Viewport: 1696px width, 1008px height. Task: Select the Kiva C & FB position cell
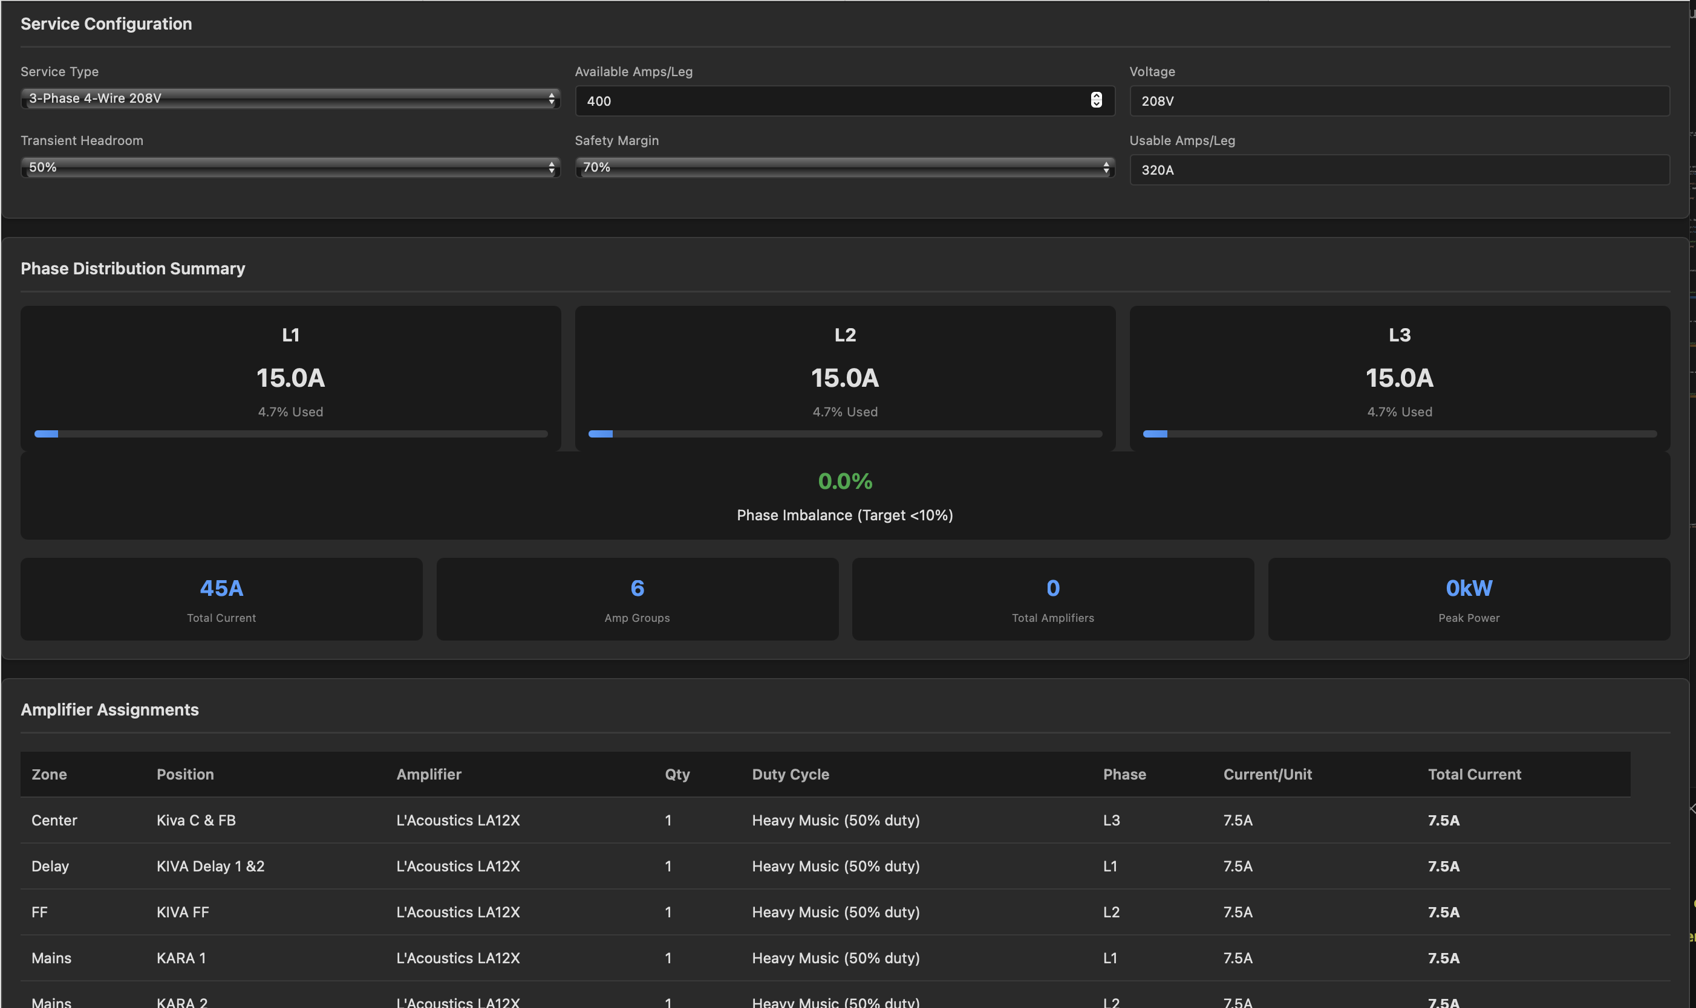click(196, 820)
